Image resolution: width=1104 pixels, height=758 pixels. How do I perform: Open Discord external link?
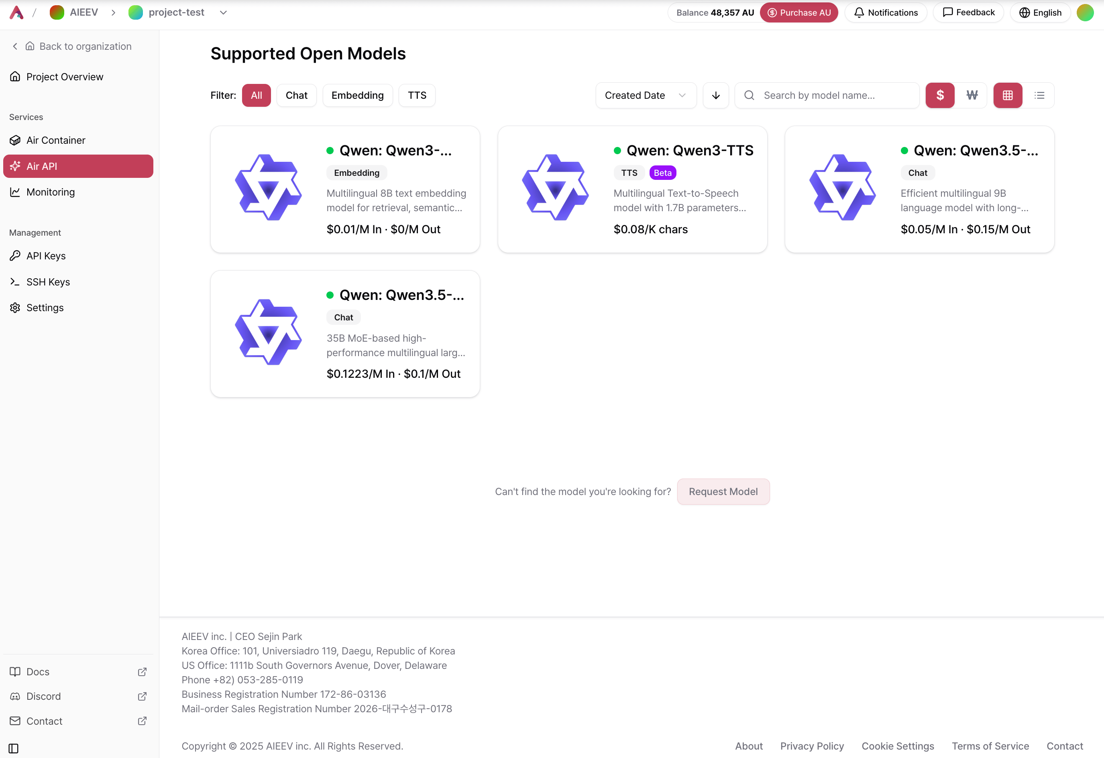(x=78, y=696)
